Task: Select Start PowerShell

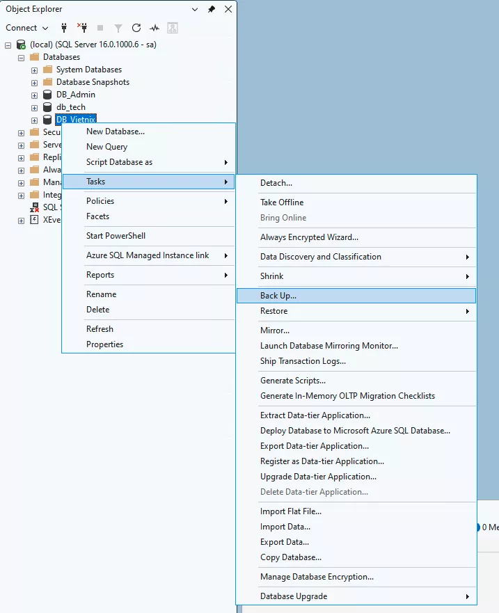Action: point(149,236)
